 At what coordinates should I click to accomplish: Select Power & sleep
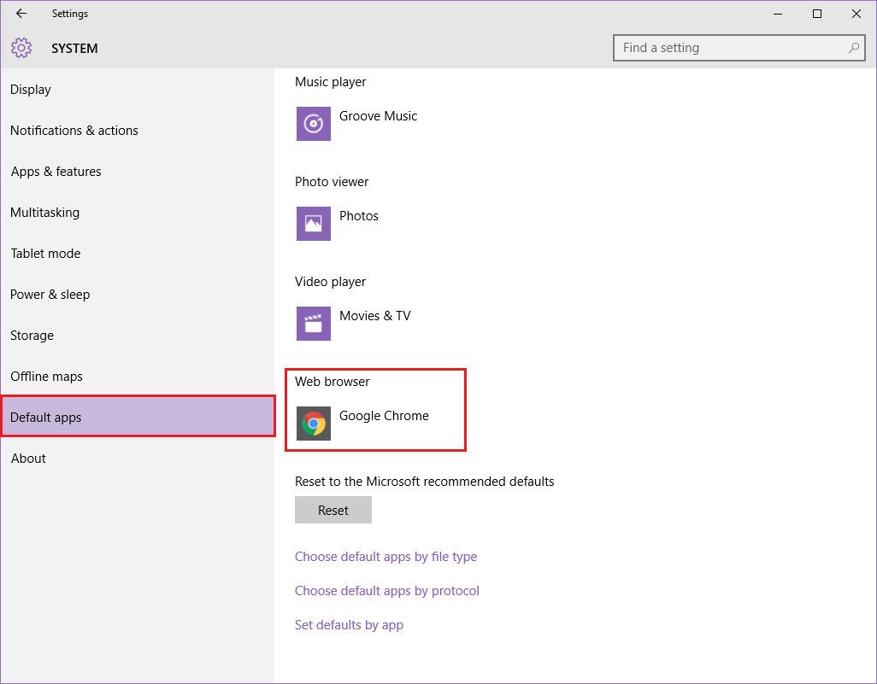coord(138,295)
